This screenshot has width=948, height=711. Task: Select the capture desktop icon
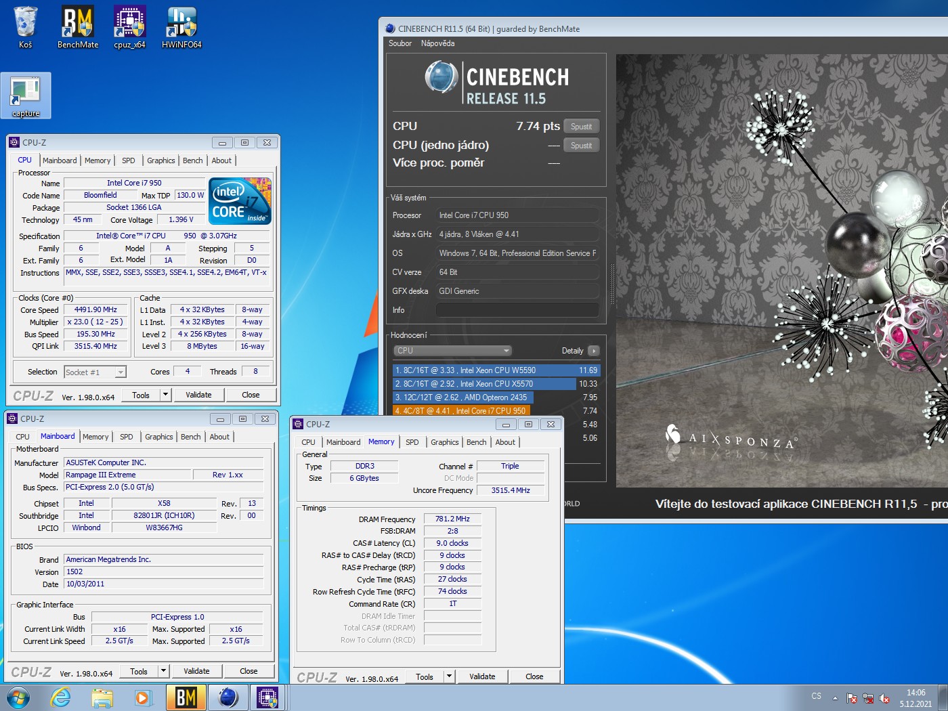tap(26, 95)
